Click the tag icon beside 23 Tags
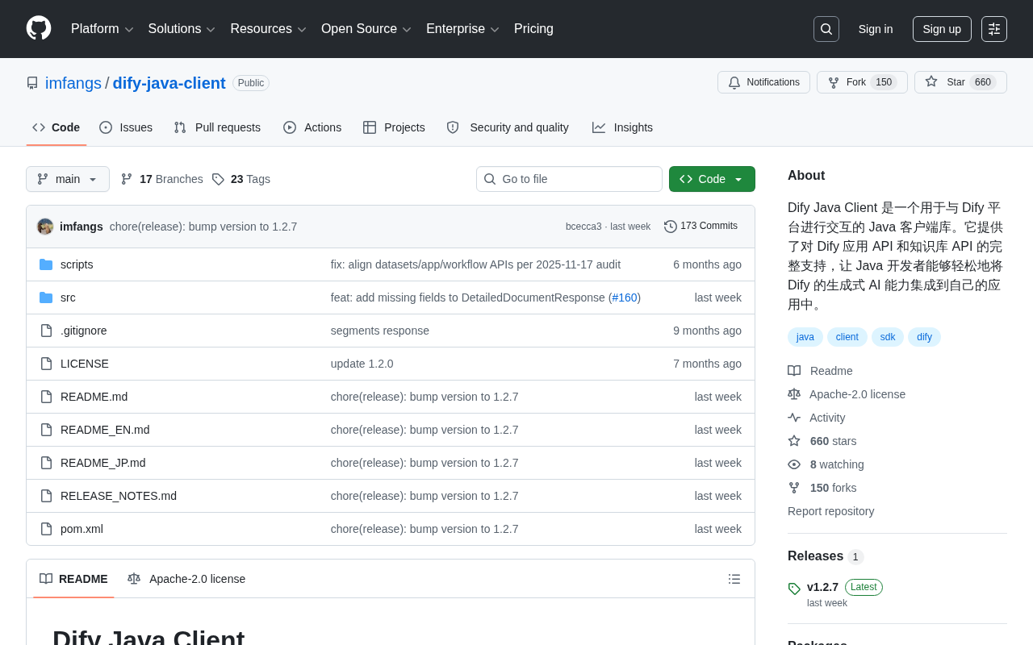Screen dimensions: 1033x645 click(218, 179)
